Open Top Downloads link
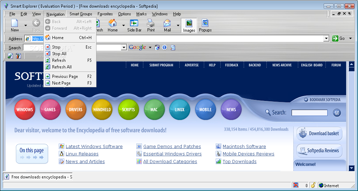This screenshot has width=358, height=191. click(x=239, y=161)
